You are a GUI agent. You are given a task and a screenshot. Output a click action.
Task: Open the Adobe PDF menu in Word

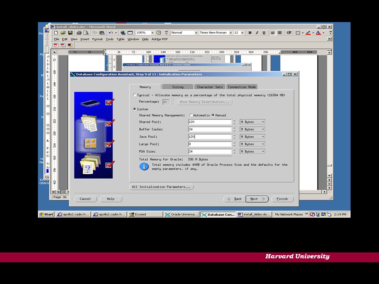click(159, 39)
